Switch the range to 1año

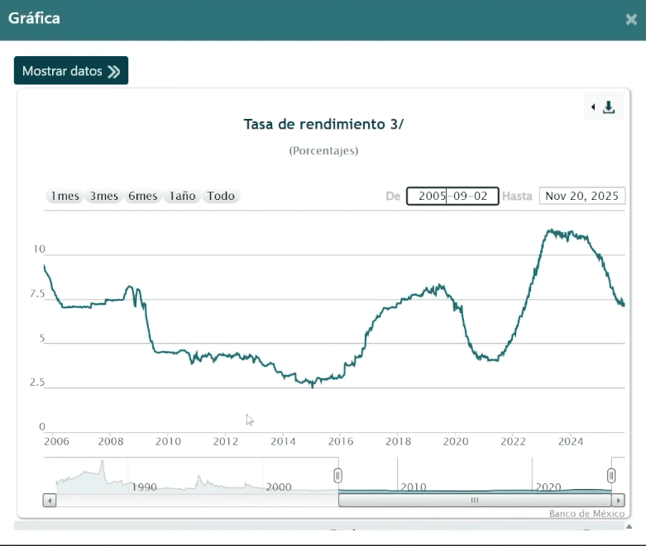click(182, 196)
